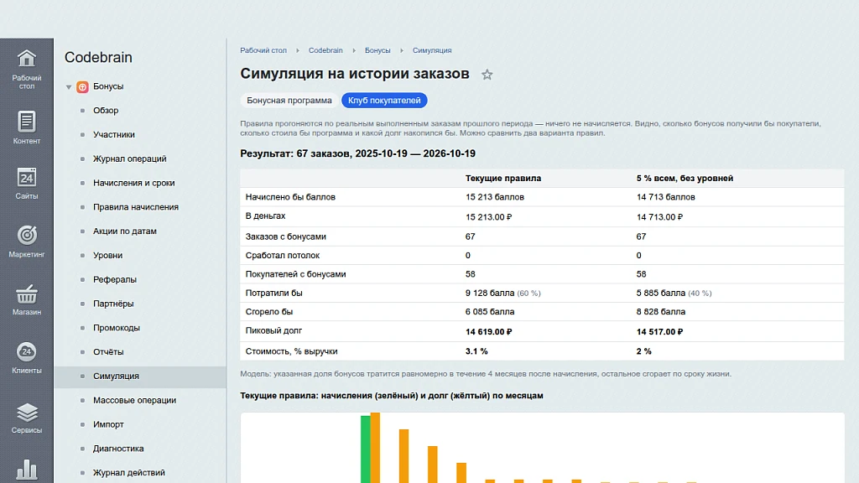Navigate to Бонусы breadcrumb
The height and width of the screenshot is (483, 859).
pyautogui.click(x=377, y=50)
